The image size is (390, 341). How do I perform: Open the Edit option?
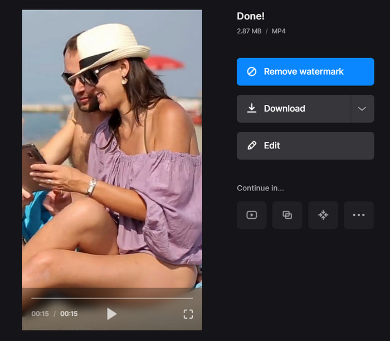[305, 146]
